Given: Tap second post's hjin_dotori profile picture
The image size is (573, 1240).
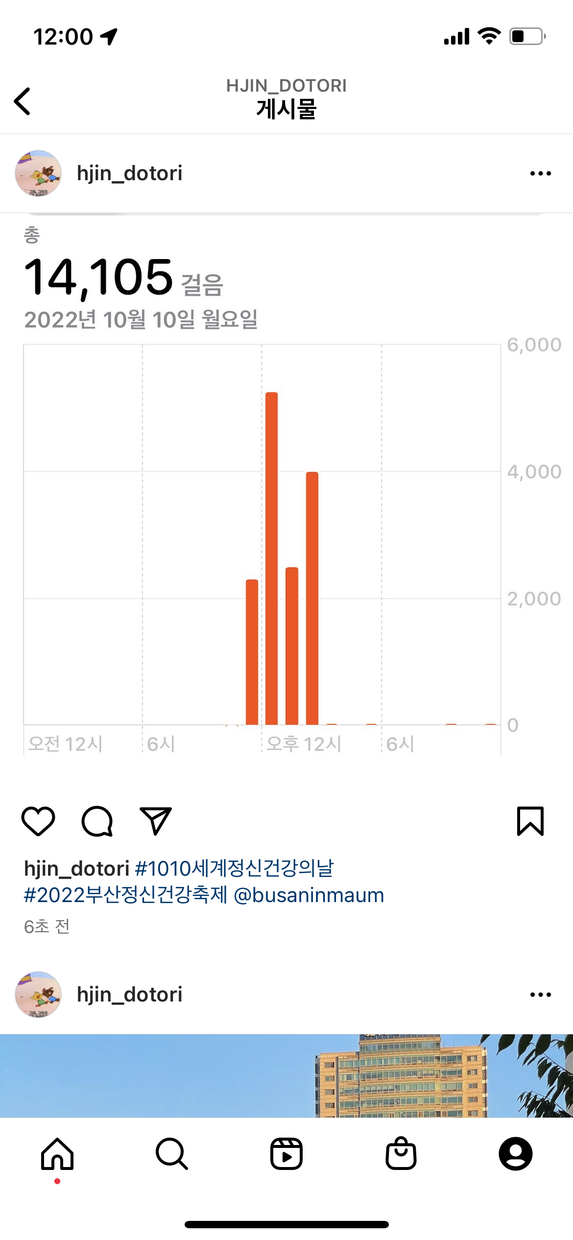Looking at the screenshot, I should click(38, 995).
